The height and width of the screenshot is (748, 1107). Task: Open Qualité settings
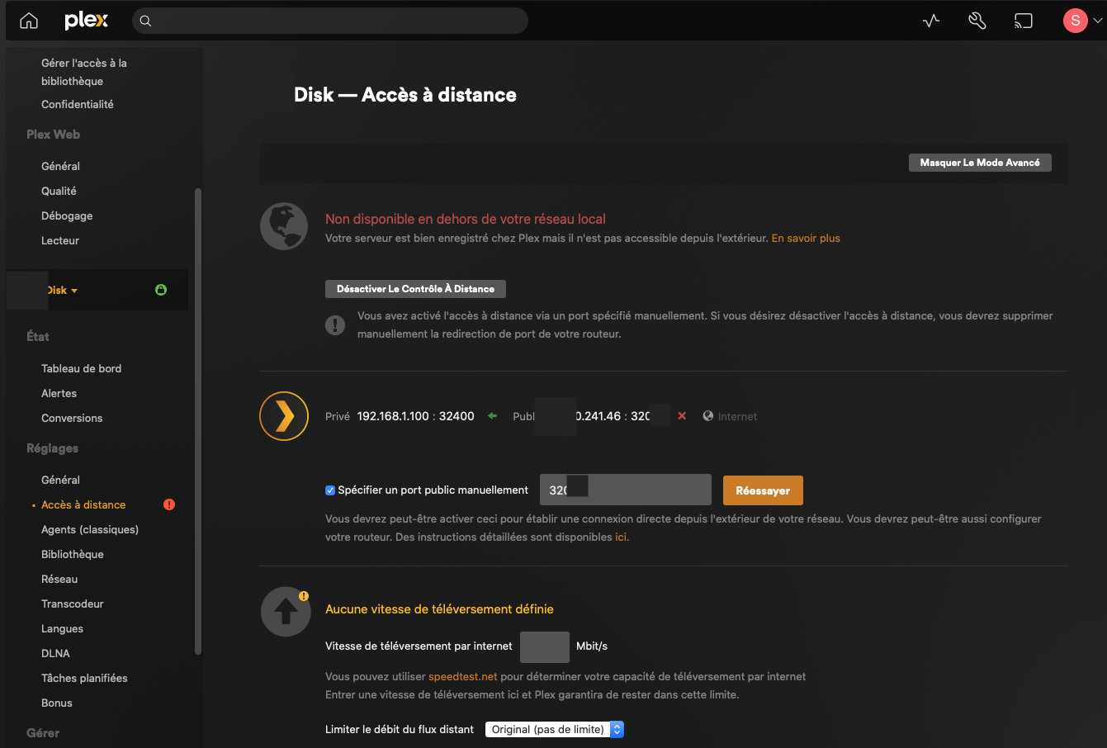click(59, 191)
